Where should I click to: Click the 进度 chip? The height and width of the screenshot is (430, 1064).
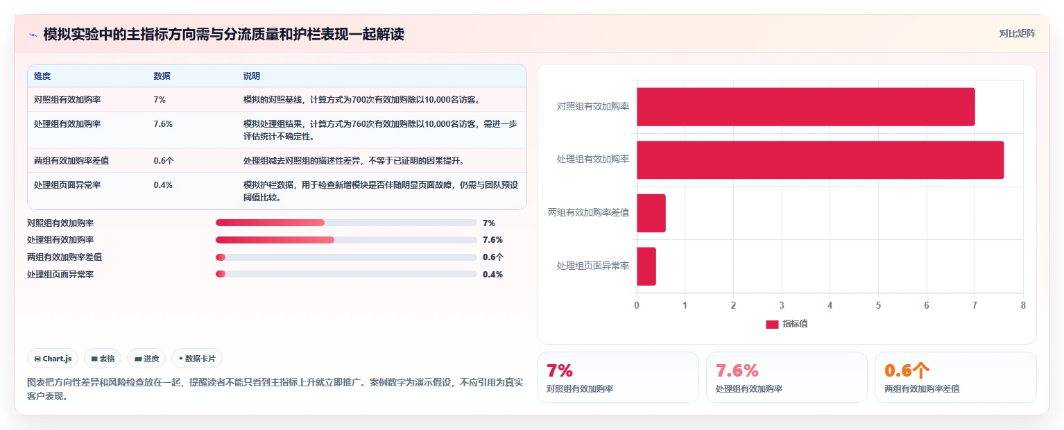point(146,359)
